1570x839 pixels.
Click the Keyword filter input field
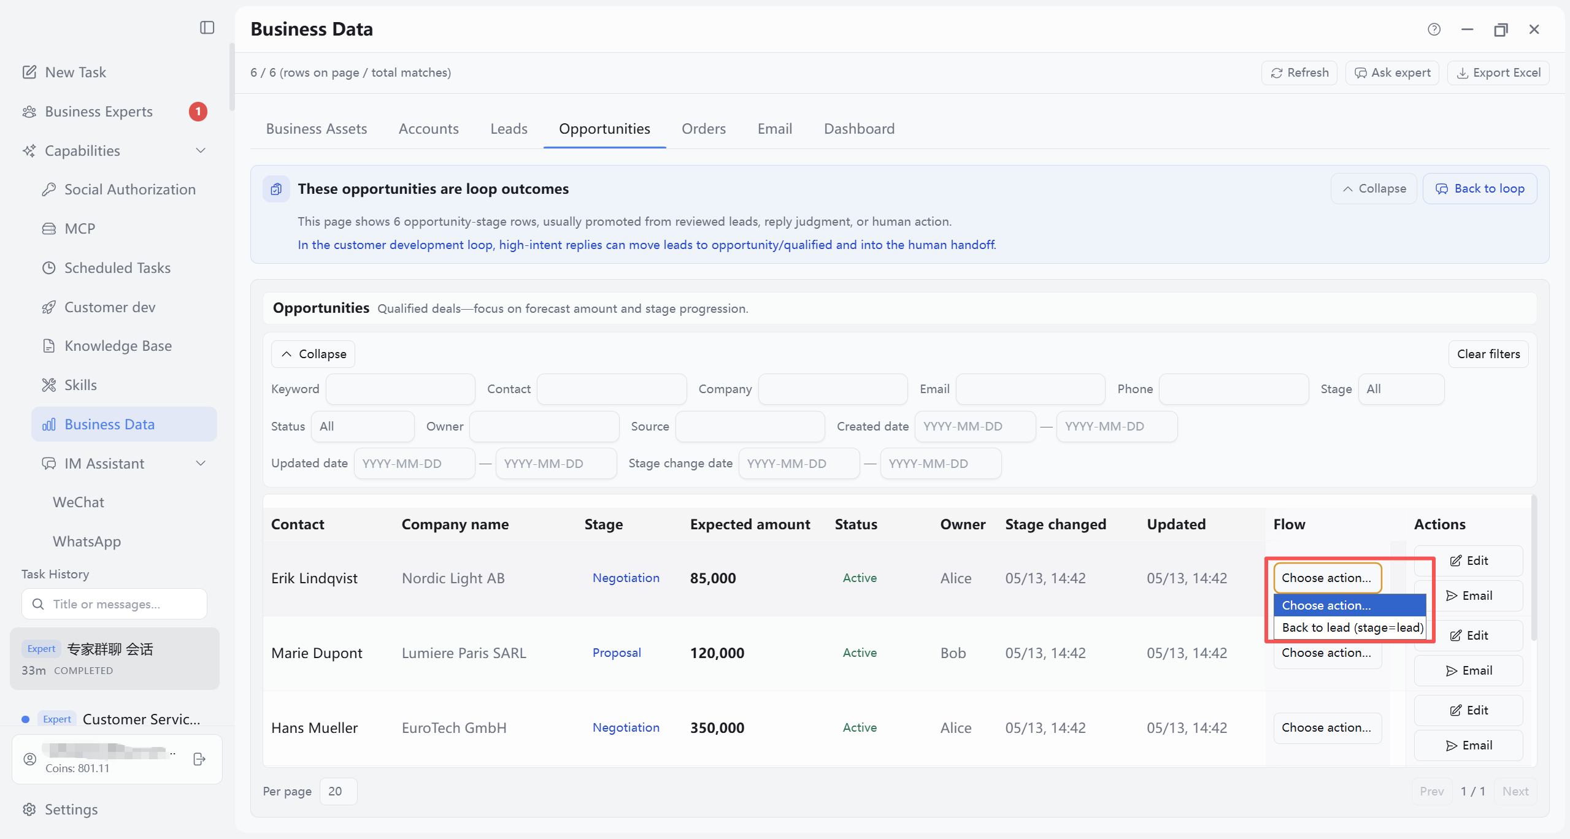(400, 389)
